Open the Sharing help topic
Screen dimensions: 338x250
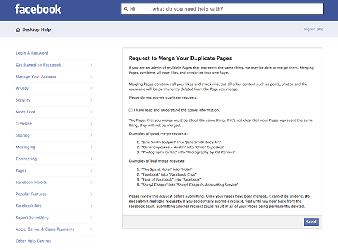click(x=23, y=135)
